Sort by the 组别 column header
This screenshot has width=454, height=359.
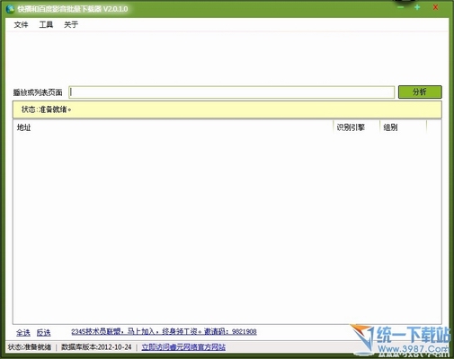(403, 127)
